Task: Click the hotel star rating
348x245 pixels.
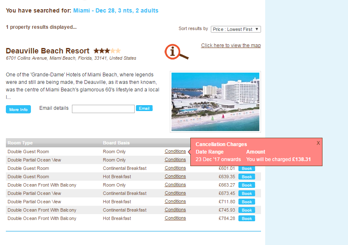Action: pyautogui.click(x=107, y=51)
